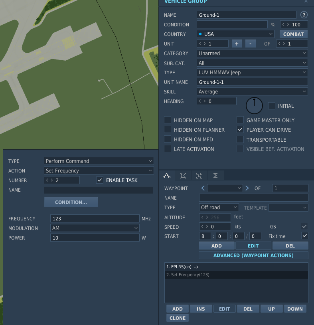Screen dimensions: 314x325
Task: Click the task Name input field
Action: point(99,190)
